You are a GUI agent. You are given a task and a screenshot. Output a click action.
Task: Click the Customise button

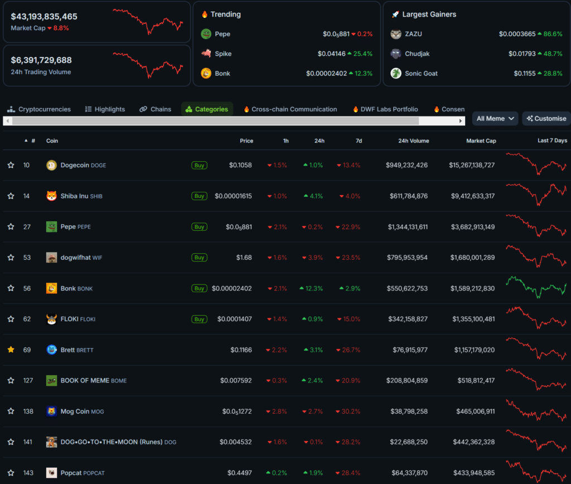(x=546, y=118)
